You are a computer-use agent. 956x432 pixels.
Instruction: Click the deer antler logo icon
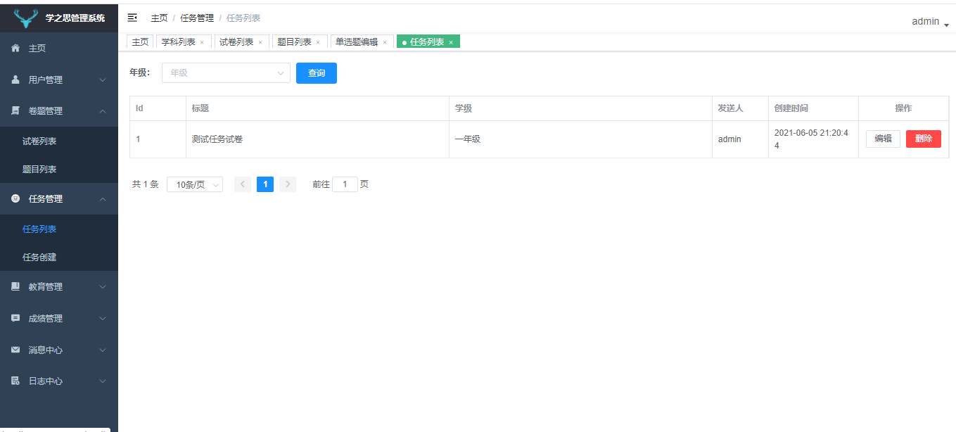point(26,18)
